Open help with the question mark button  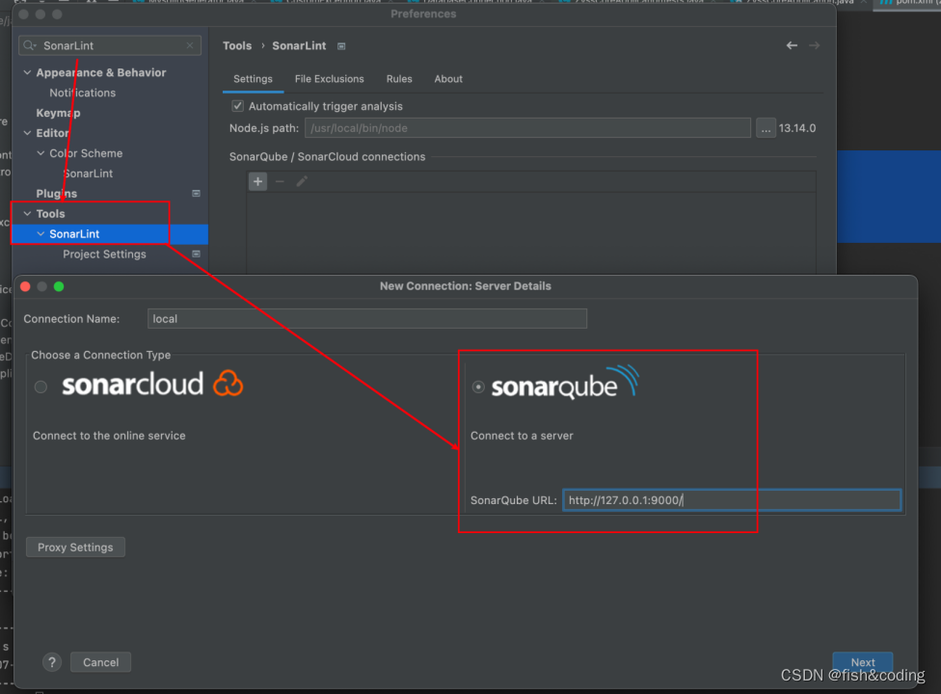pyautogui.click(x=52, y=662)
